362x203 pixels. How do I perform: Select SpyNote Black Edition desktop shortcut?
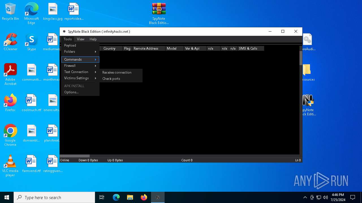click(308, 105)
